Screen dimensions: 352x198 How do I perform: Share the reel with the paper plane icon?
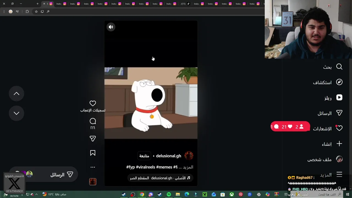point(93,139)
